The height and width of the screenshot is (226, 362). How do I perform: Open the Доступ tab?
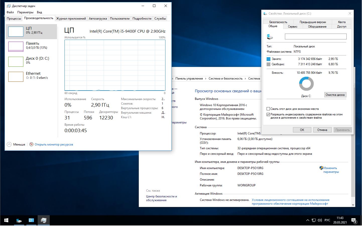342,26
